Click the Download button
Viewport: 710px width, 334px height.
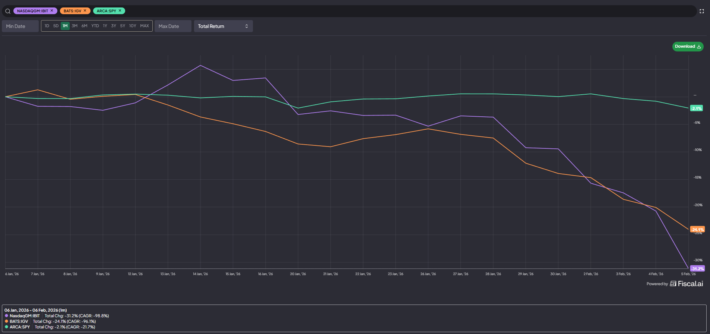click(x=688, y=47)
